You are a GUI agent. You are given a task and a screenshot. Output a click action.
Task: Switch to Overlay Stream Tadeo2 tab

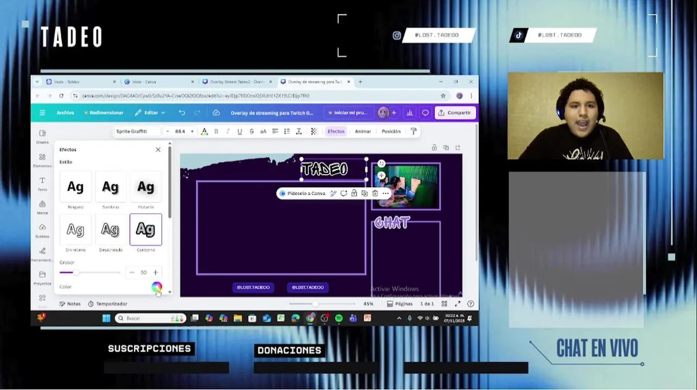tap(237, 82)
